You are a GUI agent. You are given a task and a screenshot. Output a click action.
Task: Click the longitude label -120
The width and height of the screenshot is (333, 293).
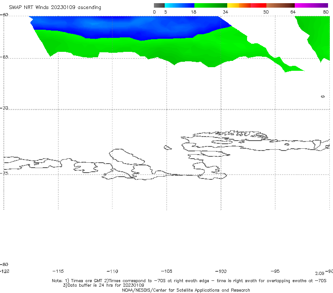(x=4, y=271)
